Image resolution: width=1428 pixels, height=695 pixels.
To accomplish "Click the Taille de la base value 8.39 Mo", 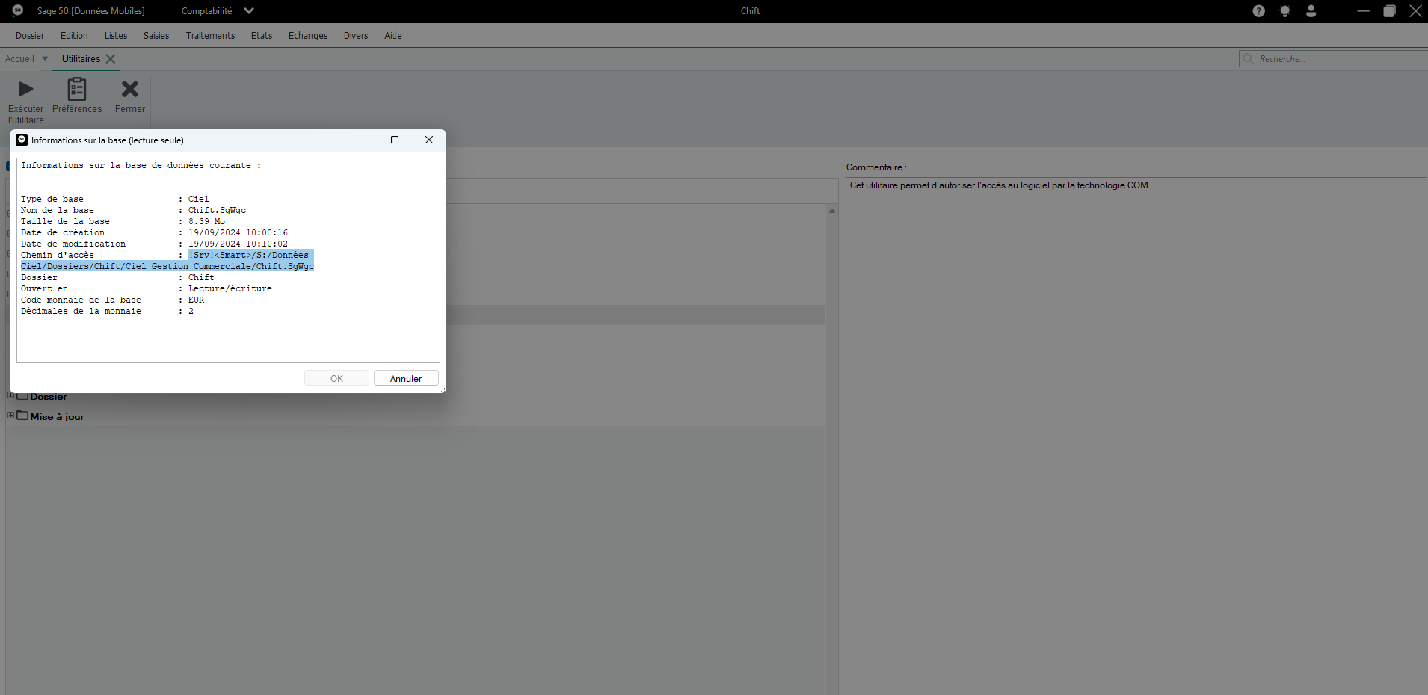I will 206,221.
